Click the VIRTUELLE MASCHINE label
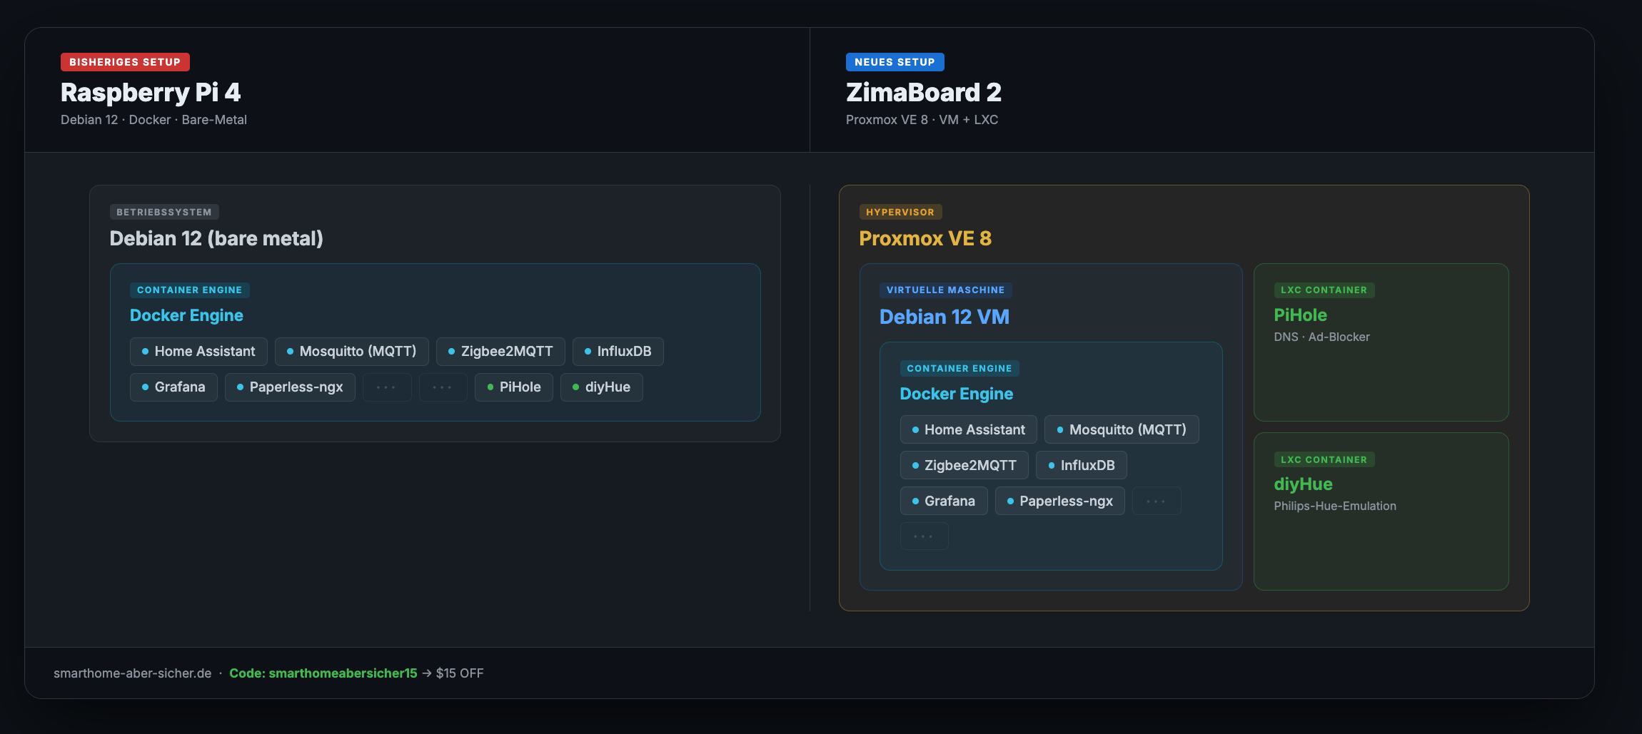This screenshot has height=734, width=1642. (945, 290)
